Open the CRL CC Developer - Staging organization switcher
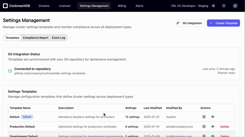The height and width of the screenshot is (137, 245). tap(190, 6)
